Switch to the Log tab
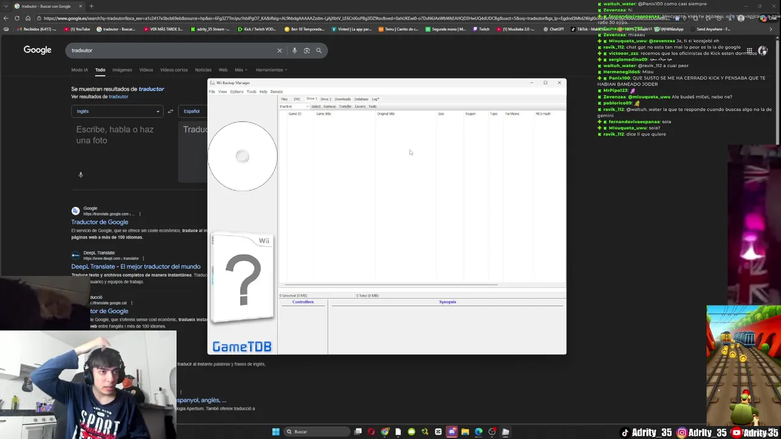This screenshot has height=439, width=781. pyautogui.click(x=375, y=99)
